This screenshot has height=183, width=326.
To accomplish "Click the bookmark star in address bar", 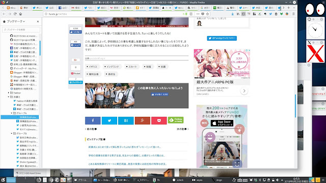I will 207,14.
